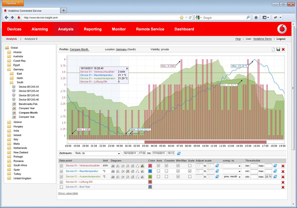Viewport: 297px width, 208px height.
Task: Enable the Bool Test data point checkbox
Action: (x=61, y=187)
